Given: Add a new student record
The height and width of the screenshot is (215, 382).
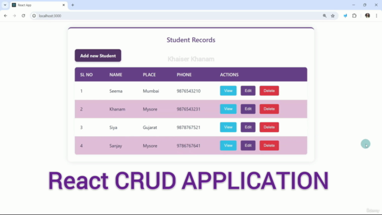Looking at the screenshot, I should pyautogui.click(x=98, y=56).
